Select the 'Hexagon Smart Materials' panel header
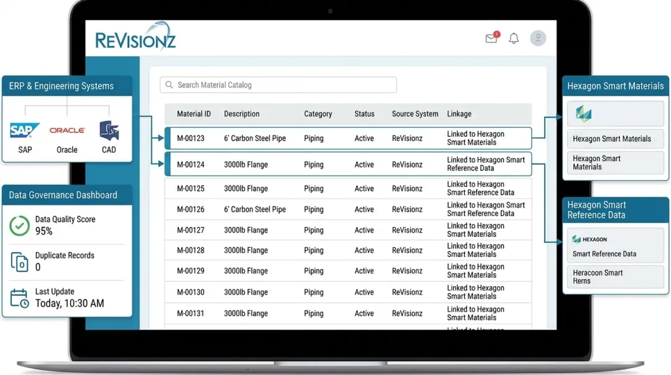The width and height of the screenshot is (671, 375). pos(615,86)
